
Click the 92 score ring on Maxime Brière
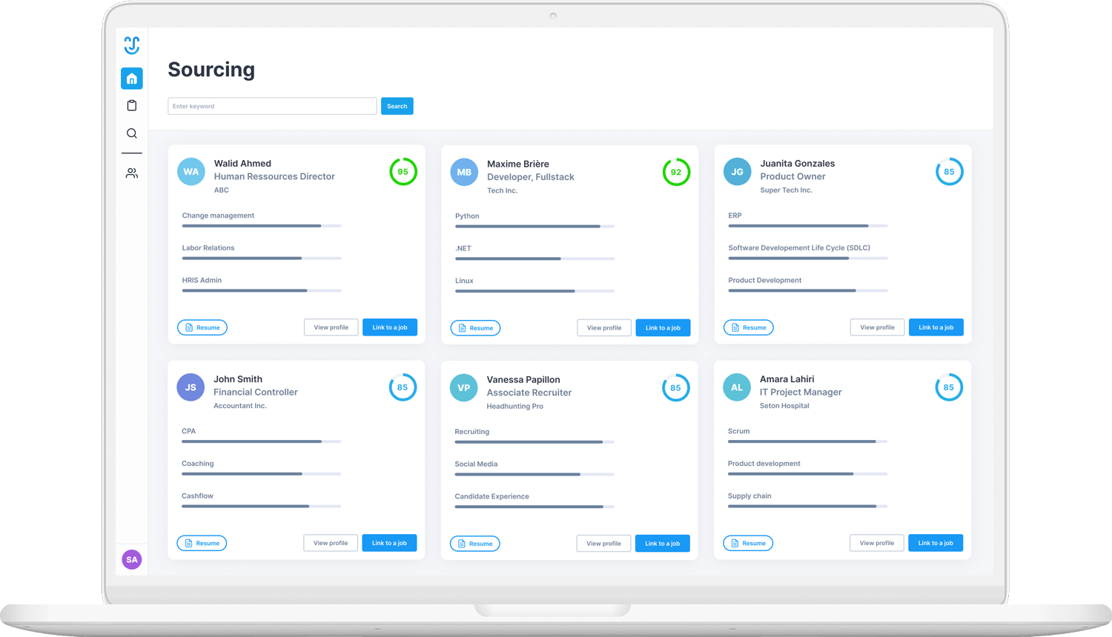pos(676,172)
